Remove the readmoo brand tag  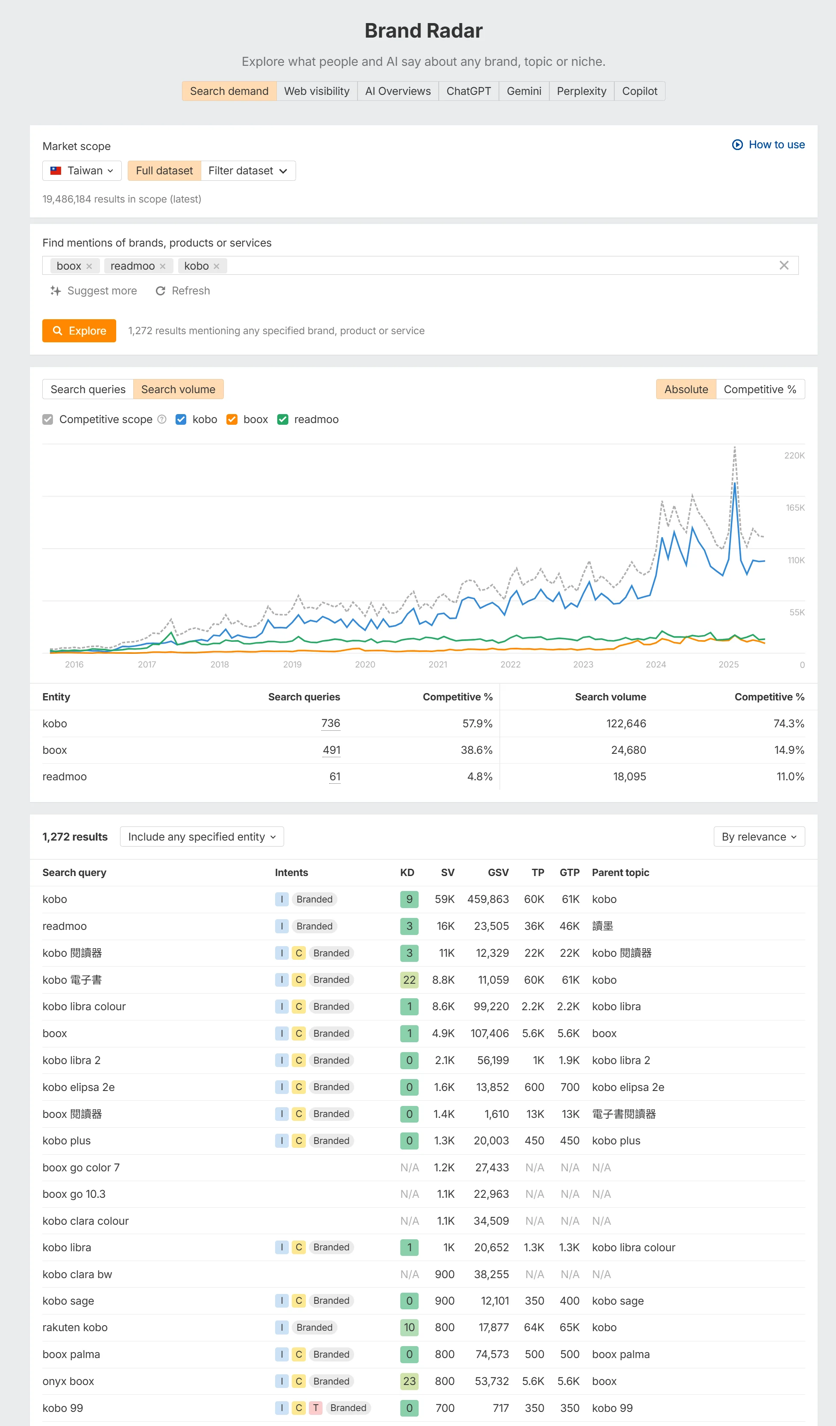(x=163, y=266)
